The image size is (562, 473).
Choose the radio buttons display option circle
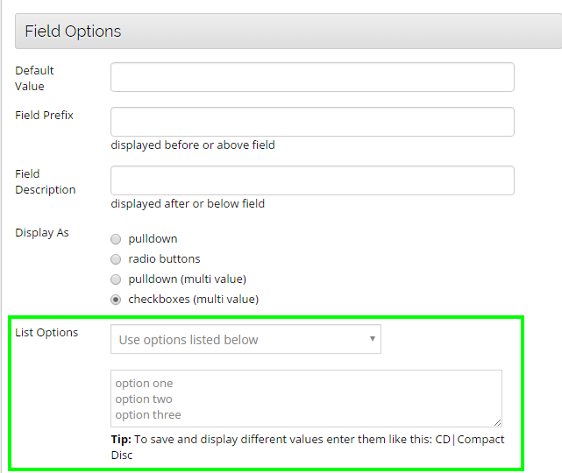click(117, 259)
